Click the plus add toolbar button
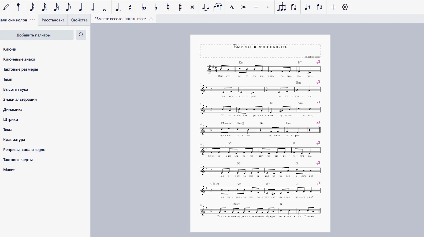This screenshot has width=424, height=237. (333, 7)
